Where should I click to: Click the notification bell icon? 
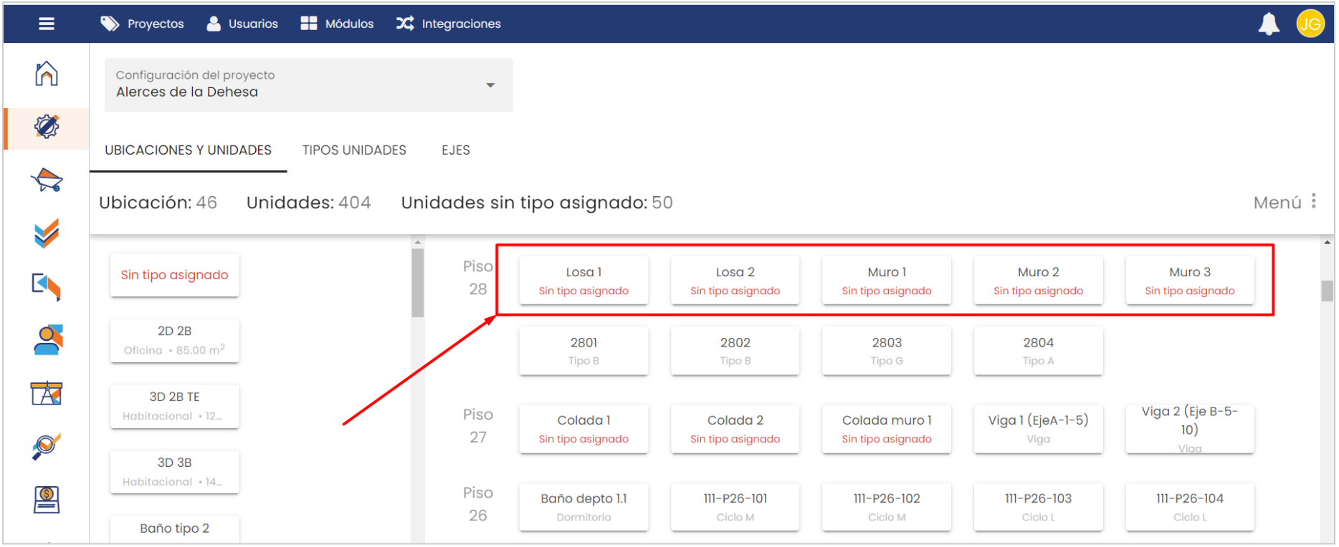tap(1268, 24)
